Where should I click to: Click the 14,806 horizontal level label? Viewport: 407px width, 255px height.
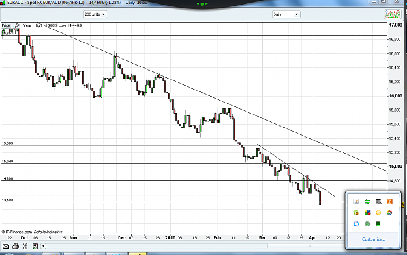pyautogui.click(x=7, y=178)
